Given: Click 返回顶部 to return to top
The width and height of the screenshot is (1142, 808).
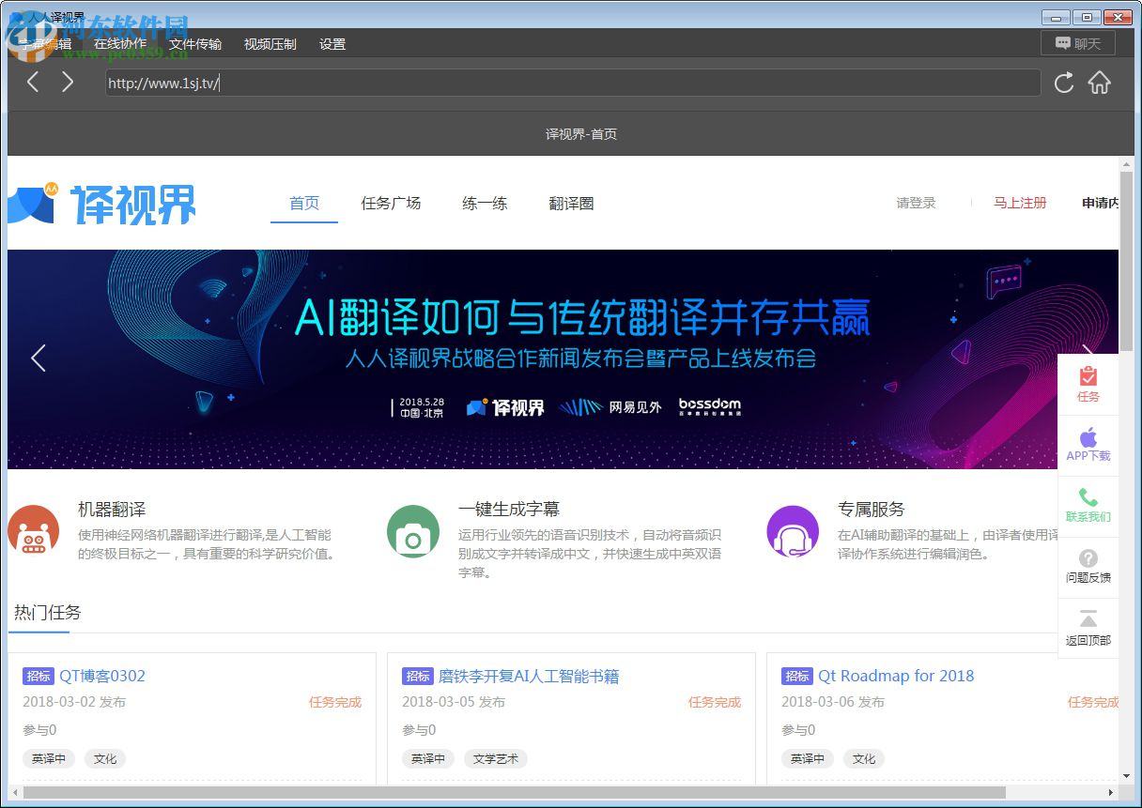Looking at the screenshot, I should tap(1088, 628).
